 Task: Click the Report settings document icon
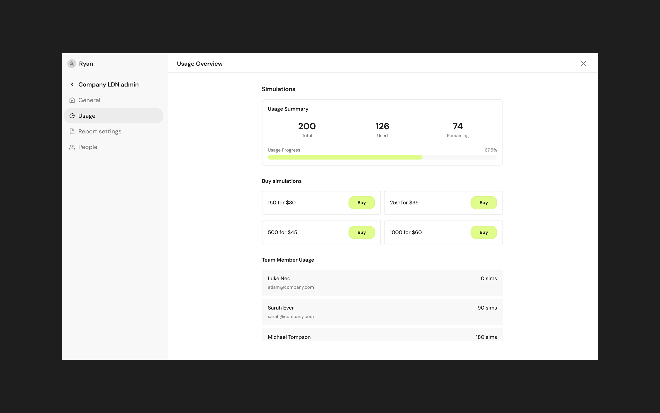[x=72, y=131]
